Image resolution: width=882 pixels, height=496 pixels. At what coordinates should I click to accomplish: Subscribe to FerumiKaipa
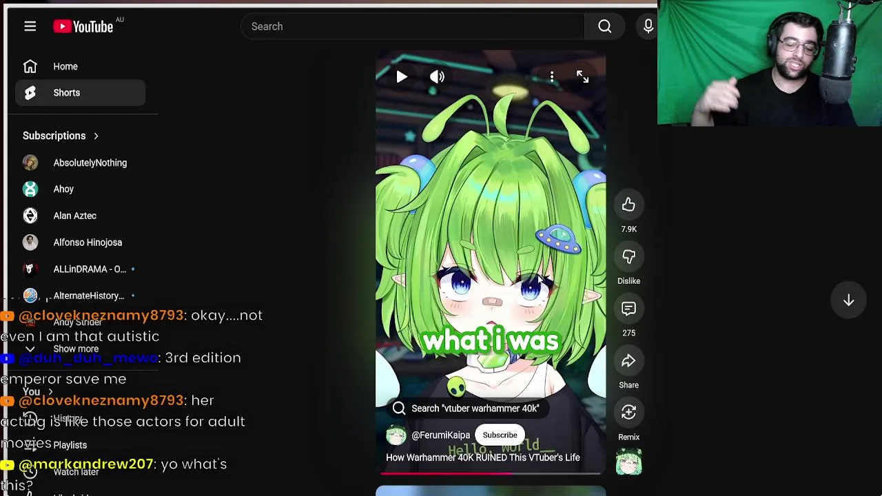tap(500, 435)
